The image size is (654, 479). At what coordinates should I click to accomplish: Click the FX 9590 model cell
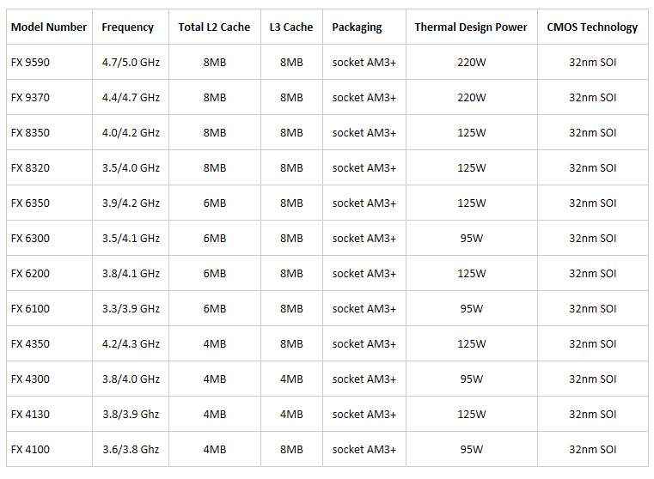click(30, 63)
